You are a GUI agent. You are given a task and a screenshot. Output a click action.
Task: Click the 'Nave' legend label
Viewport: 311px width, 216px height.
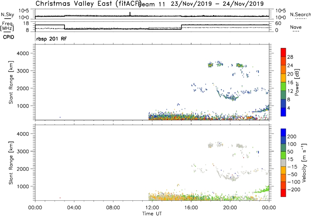pyautogui.click(x=295, y=27)
